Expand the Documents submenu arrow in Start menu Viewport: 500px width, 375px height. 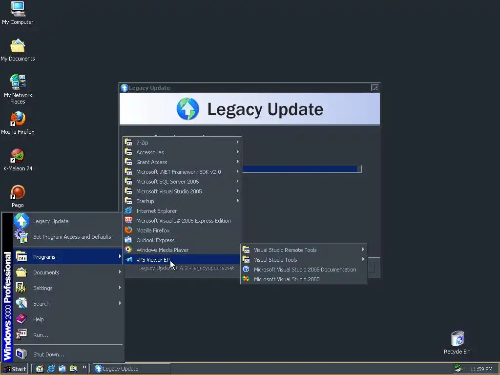click(x=120, y=272)
